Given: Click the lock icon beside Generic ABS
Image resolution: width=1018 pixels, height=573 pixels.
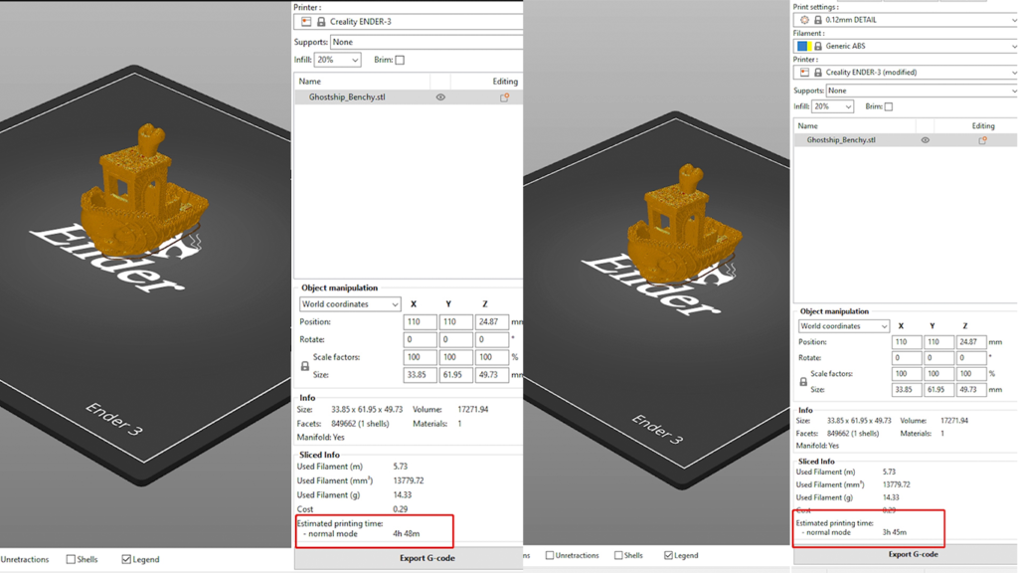Looking at the screenshot, I should coord(818,46).
